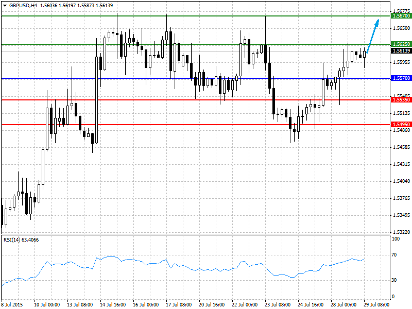Click the 1.54585 price axis value
Viewport: 412px width, 309px height.
(x=401, y=147)
